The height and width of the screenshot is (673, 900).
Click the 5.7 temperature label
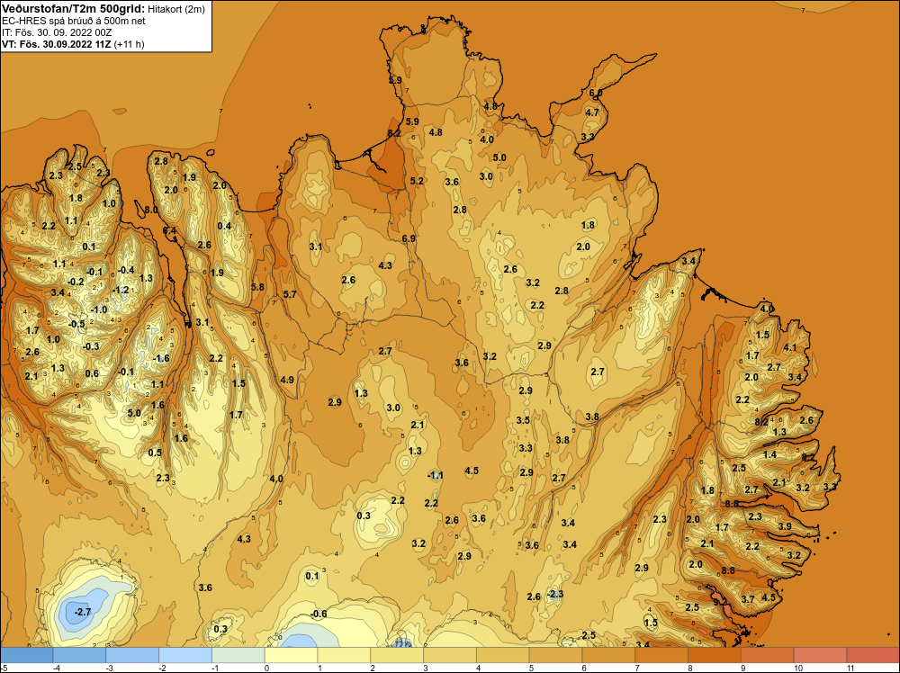click(290, 294)
